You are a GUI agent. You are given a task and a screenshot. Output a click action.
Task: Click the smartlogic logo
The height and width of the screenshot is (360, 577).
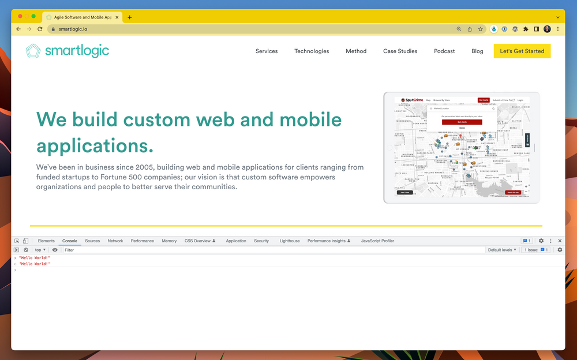point(68,51)
